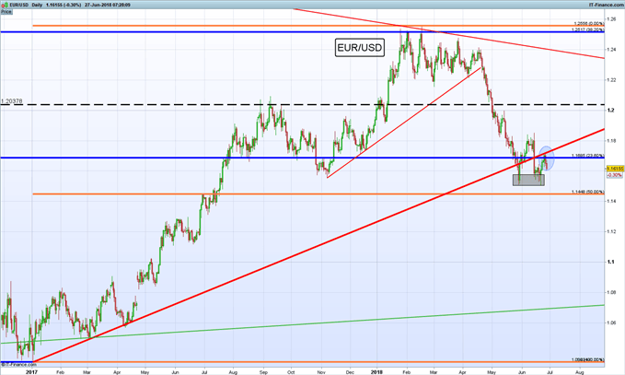Image resolution: width=625 pixels, height=375 pixels.
Task: Click the '1.20378' level label
Action: coord(12,101)
